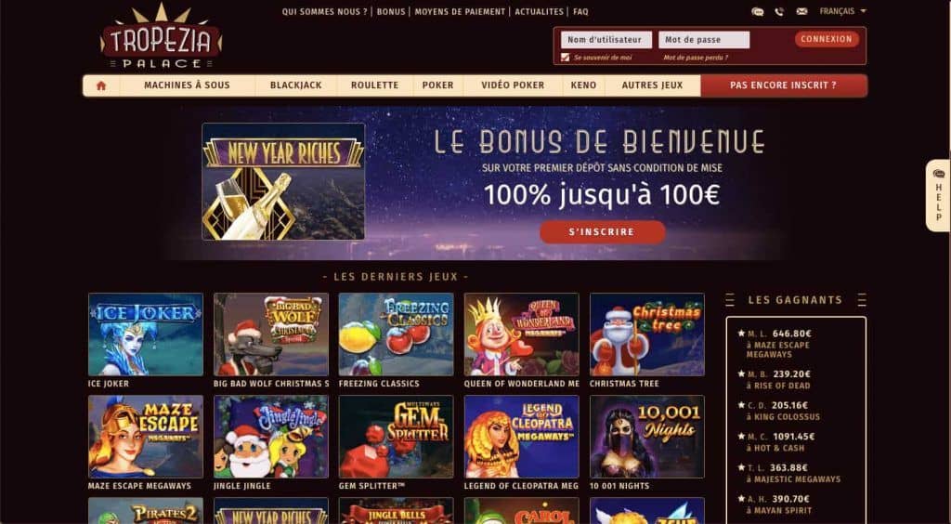Image resolution: width=951 pixels, height=524 pixels.
Task: Click the Connexion button
Action: [x=827, y=39]
